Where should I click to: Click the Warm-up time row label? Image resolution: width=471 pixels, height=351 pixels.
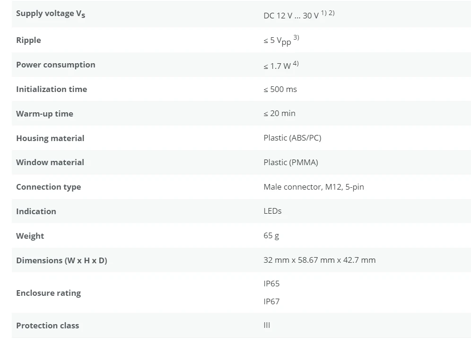(45, 114)
